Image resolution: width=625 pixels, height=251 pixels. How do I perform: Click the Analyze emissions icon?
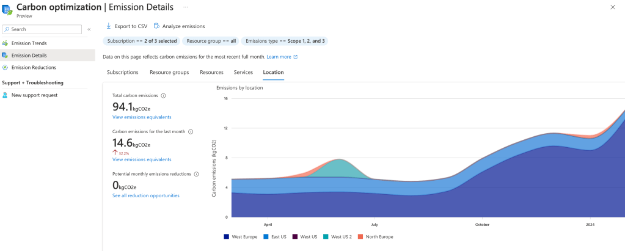pos(156,26)
